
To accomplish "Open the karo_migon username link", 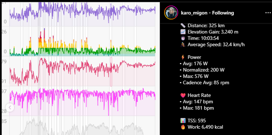I will click(x=194, y=13).
